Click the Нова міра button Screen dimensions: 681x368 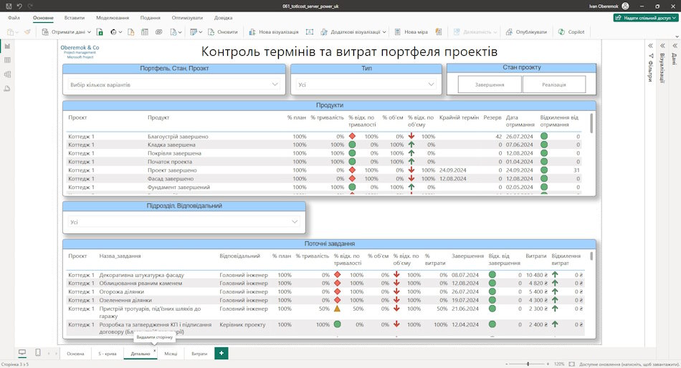(411, 32)
